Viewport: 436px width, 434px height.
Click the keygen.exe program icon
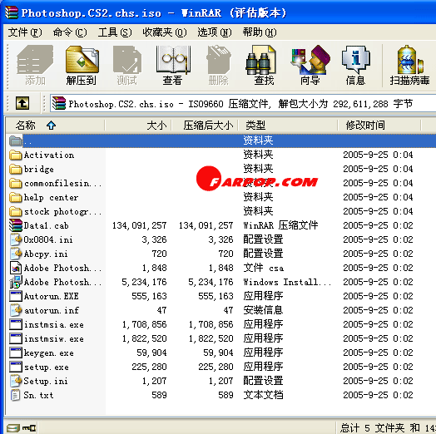(x=16, y=353)
